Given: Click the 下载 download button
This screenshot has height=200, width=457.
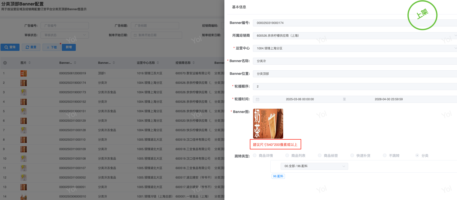Looking at the screenshot, I should (x=52, y=47).
